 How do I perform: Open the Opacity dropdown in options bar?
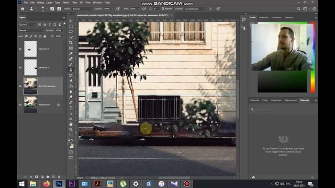[x=113, y=9]
